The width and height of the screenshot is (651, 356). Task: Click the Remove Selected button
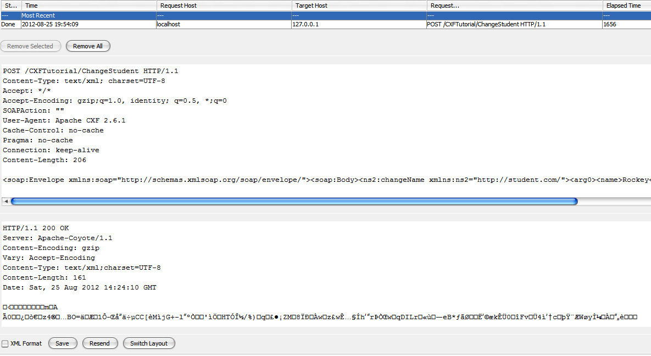30,46
